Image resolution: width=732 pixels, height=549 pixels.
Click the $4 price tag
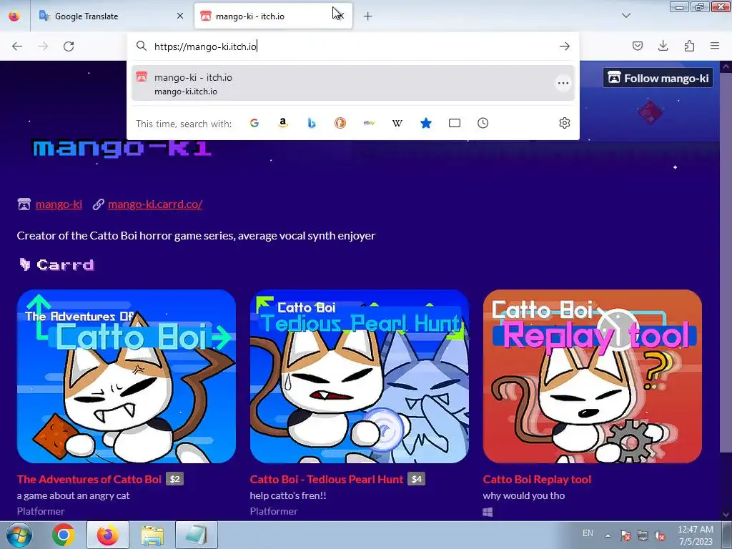417,479
